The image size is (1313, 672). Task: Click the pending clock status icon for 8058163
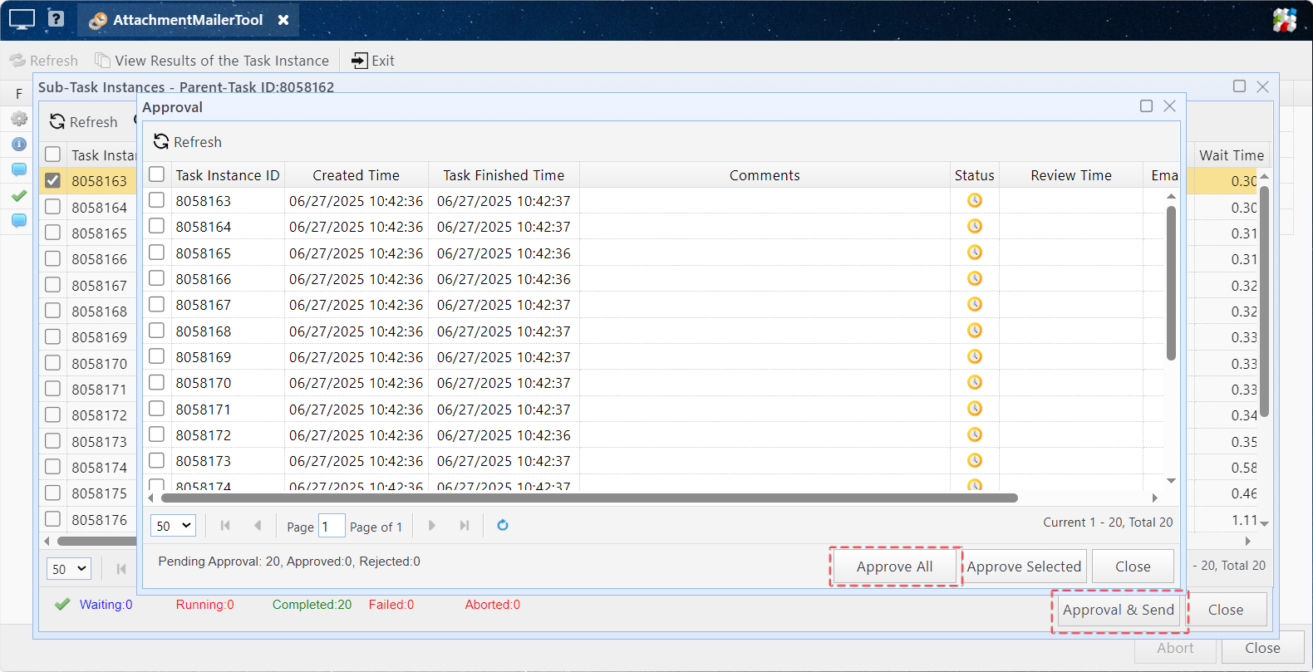point(975,200)
